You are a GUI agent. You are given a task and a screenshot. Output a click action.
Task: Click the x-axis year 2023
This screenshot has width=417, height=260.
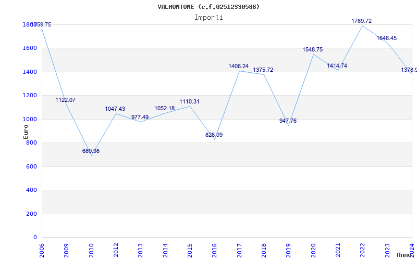pyautogui.click(x=387, y=251)
